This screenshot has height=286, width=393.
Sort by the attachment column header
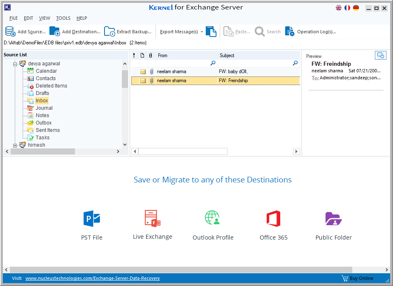(x=151, y=55)
